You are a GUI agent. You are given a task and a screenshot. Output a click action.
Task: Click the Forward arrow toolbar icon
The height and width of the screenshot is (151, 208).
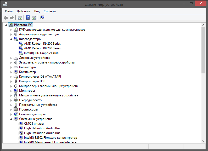coord(12,18)
